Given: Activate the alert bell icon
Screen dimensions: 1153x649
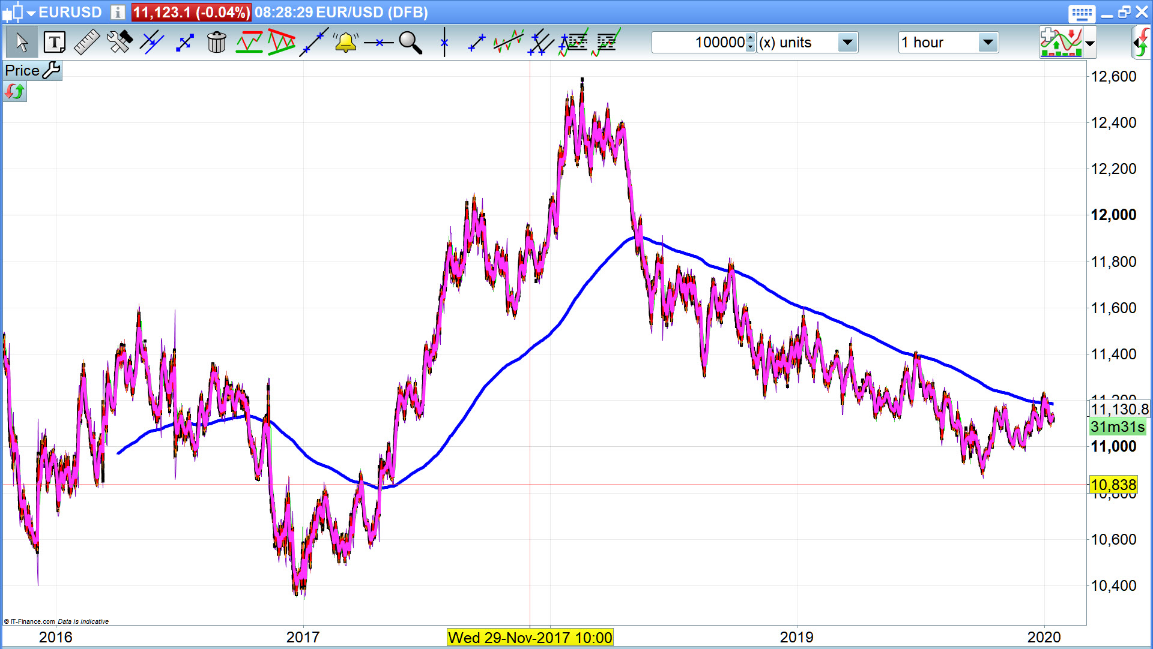Looking at the screenshot, I should coord(346,43).
